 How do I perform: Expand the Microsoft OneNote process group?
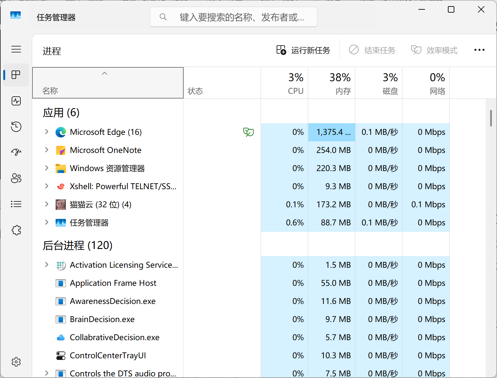point(47,150)
